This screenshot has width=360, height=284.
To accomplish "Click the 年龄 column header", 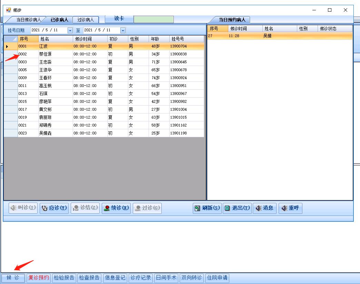I will coord(159,39).
